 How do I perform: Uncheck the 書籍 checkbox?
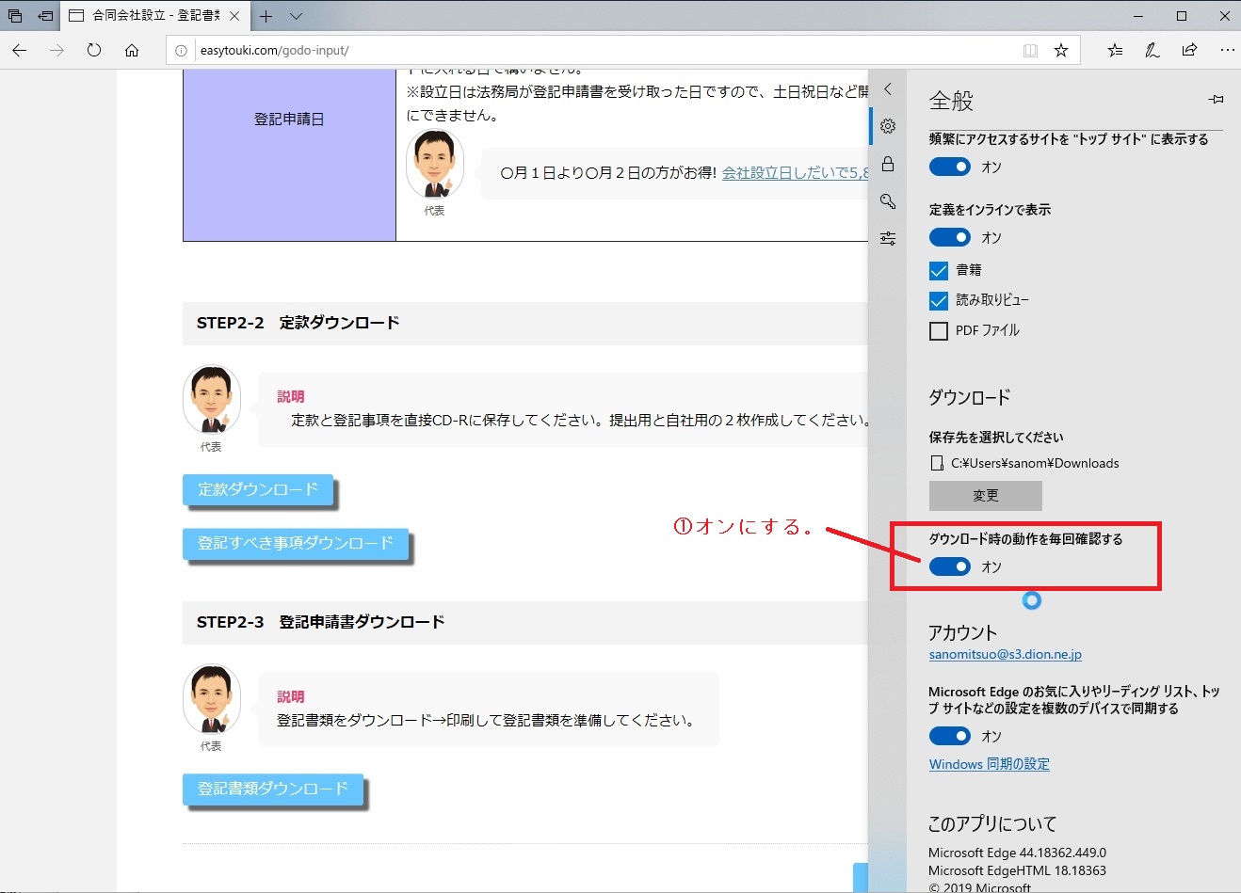click(939, 271)
